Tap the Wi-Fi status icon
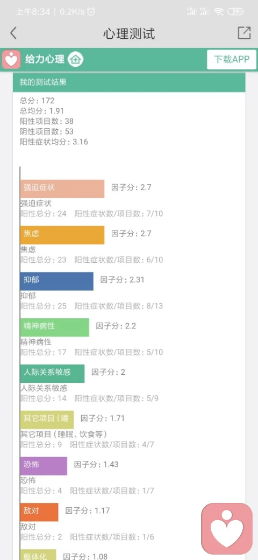Screen dimensions: 258x560 click(x=218, y=12)
